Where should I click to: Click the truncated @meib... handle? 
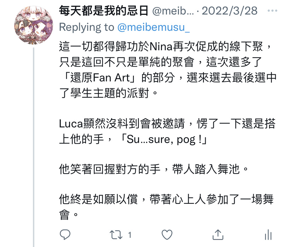coord(173,11)
